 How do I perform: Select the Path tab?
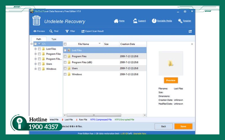click(39, 39)
